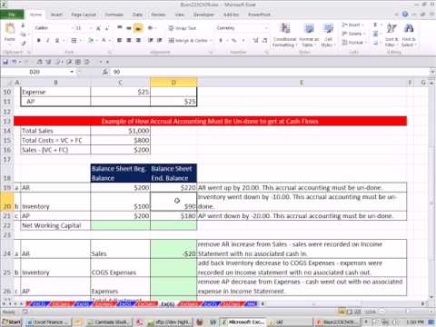Click AutoSum sigma icon
Screen dimensions: 436x327
376,25
